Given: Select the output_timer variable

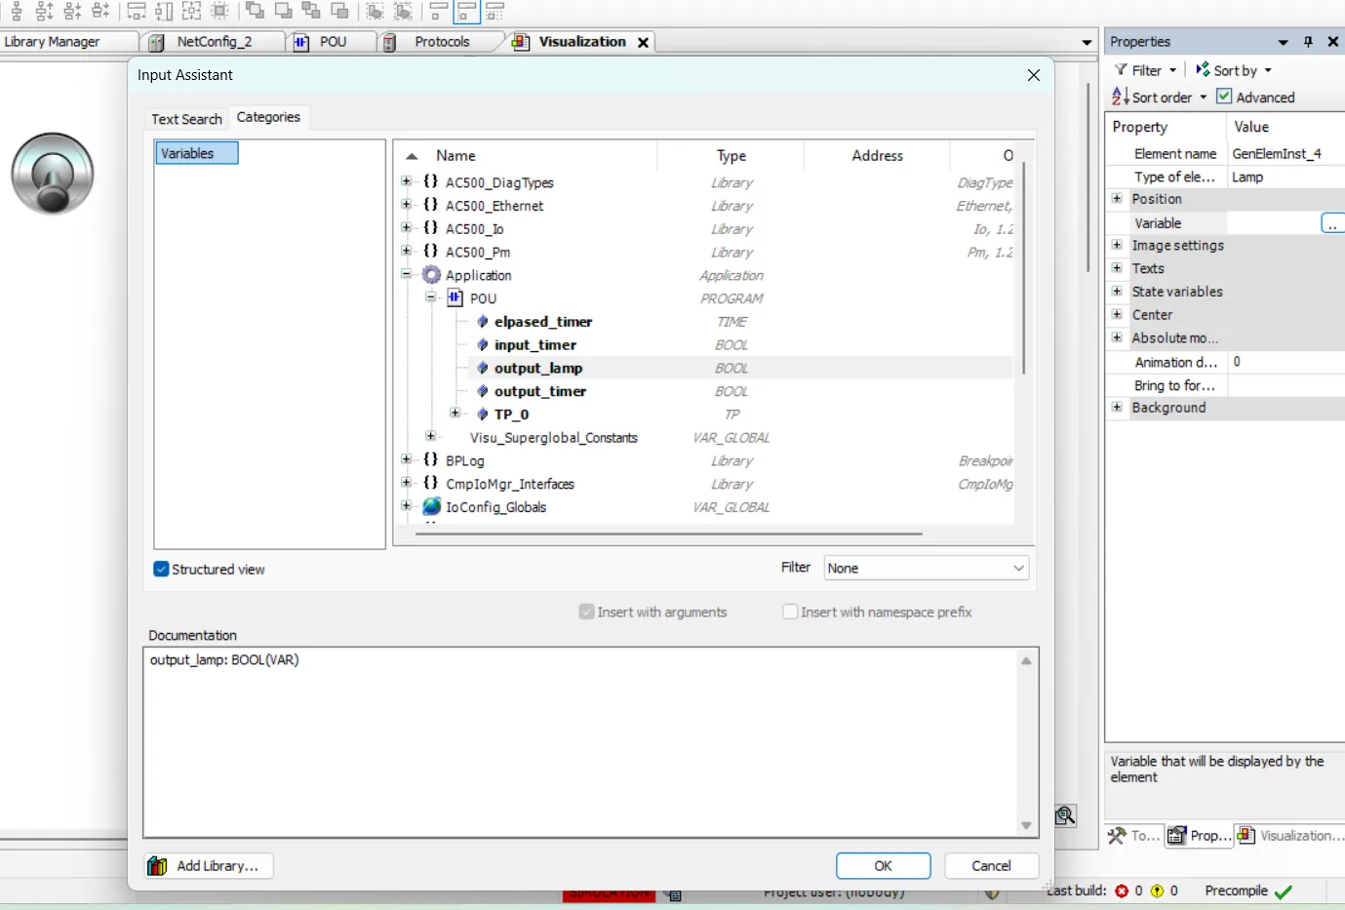Looking at the screenshot, I should click(539, 391).
